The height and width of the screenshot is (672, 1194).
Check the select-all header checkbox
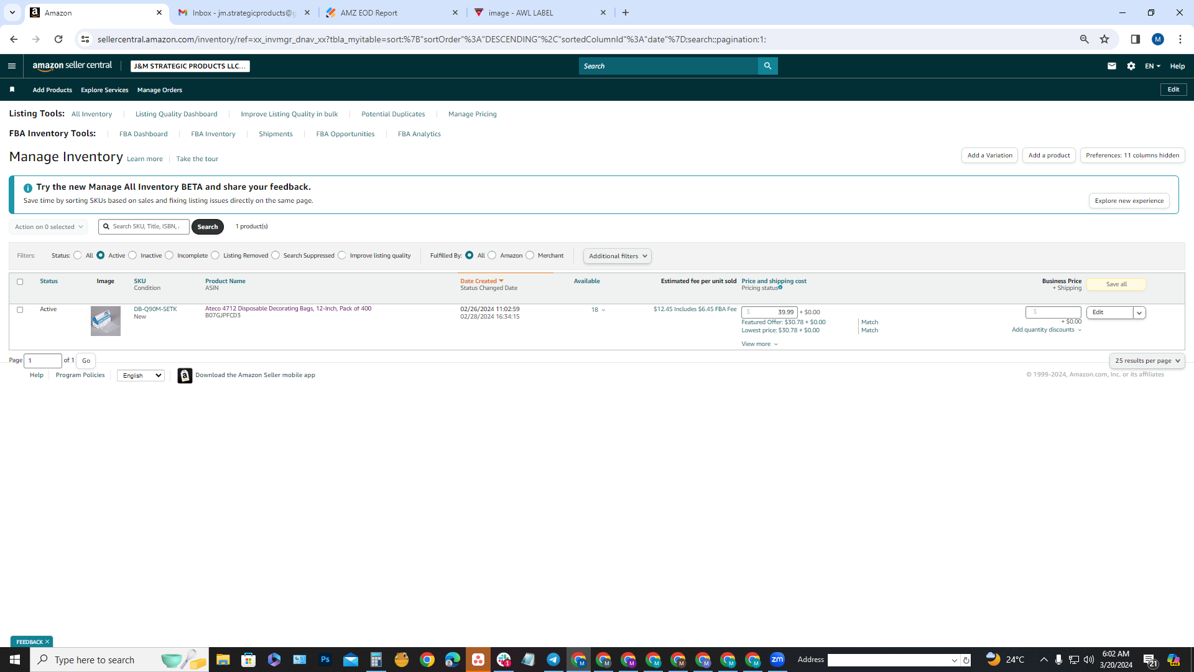(x=20, y=282)
